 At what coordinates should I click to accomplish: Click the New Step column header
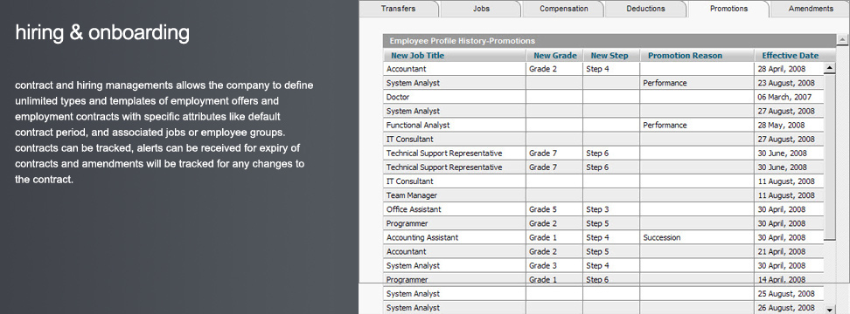click(610, 55)
